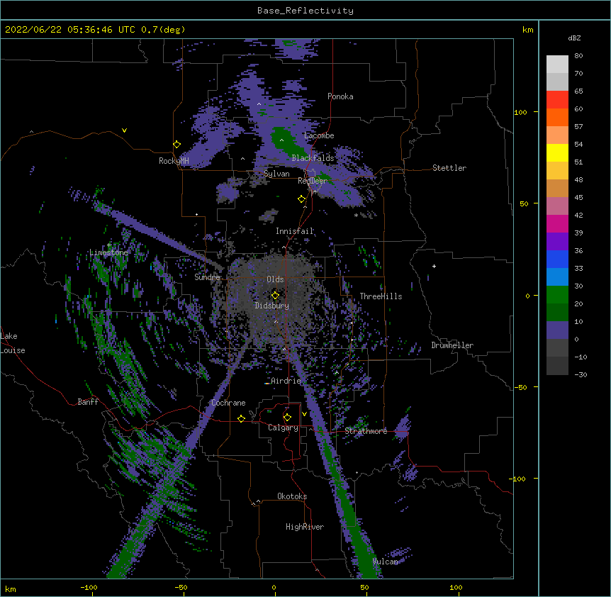611x597 pixels.
Task: Click the Ponoka city label
Action: click(x=340, y=96)
